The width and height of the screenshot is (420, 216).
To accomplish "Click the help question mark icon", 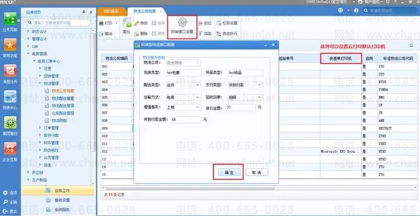I will [356, 10].
